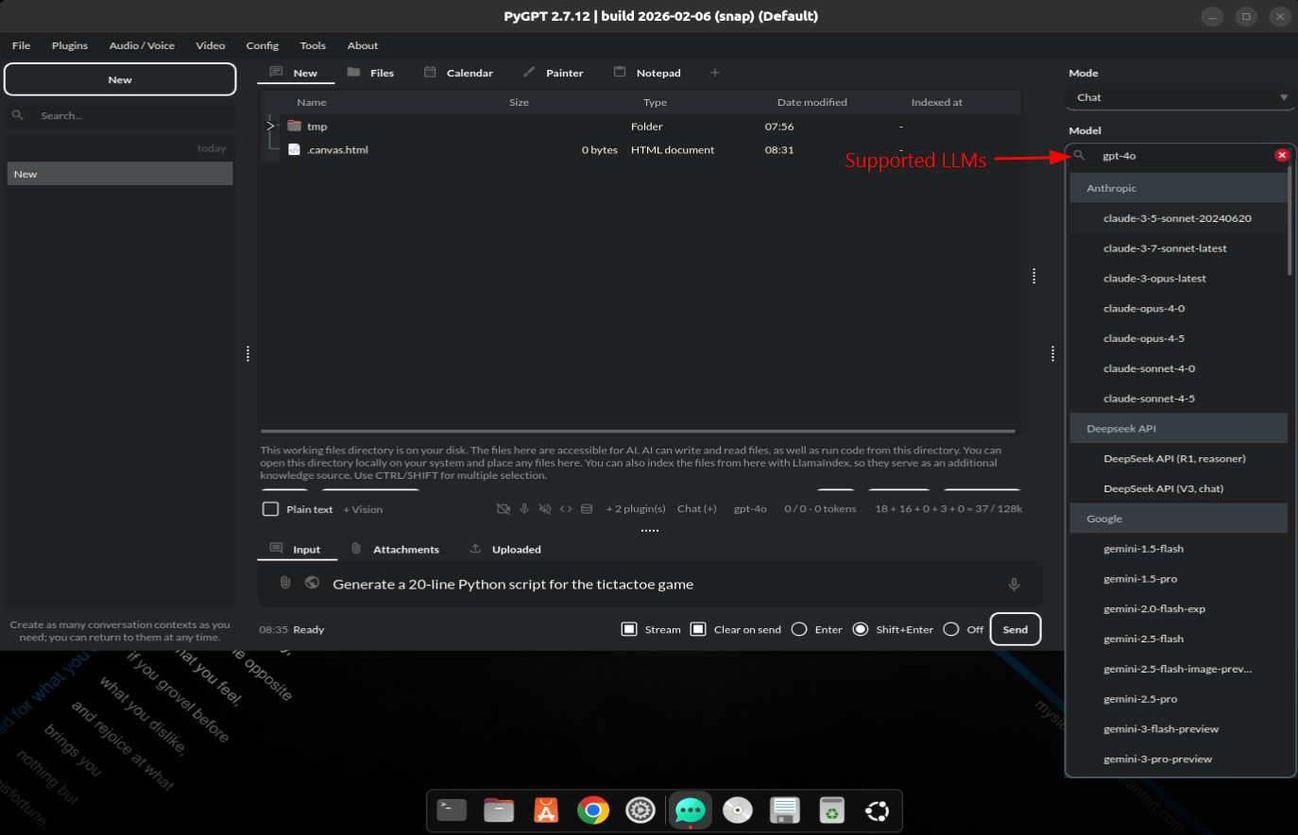Switch to the Attachments tab
1298x835 pixels.
(x=395, y=549)
